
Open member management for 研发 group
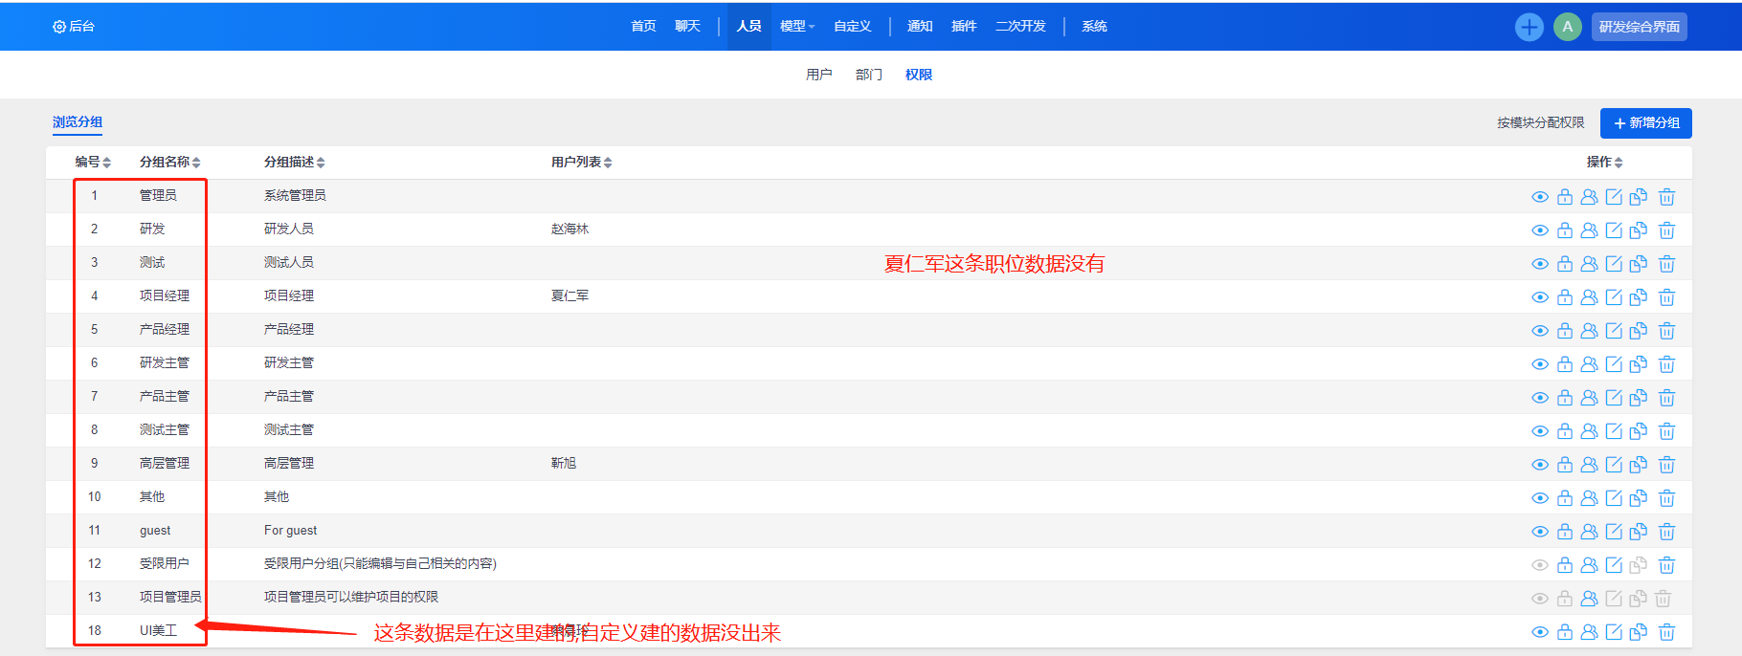point(1589,230)
